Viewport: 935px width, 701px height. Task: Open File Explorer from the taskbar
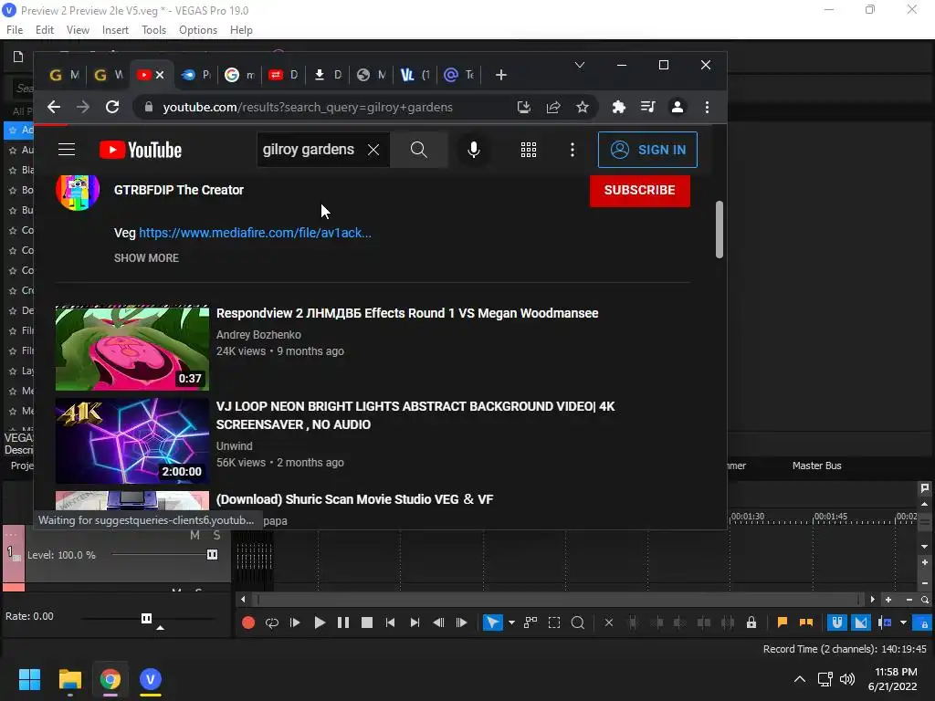69,679
